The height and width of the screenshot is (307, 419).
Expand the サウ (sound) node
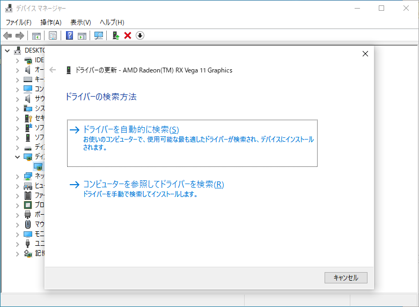pyautogui.click(x=18, y=99)
